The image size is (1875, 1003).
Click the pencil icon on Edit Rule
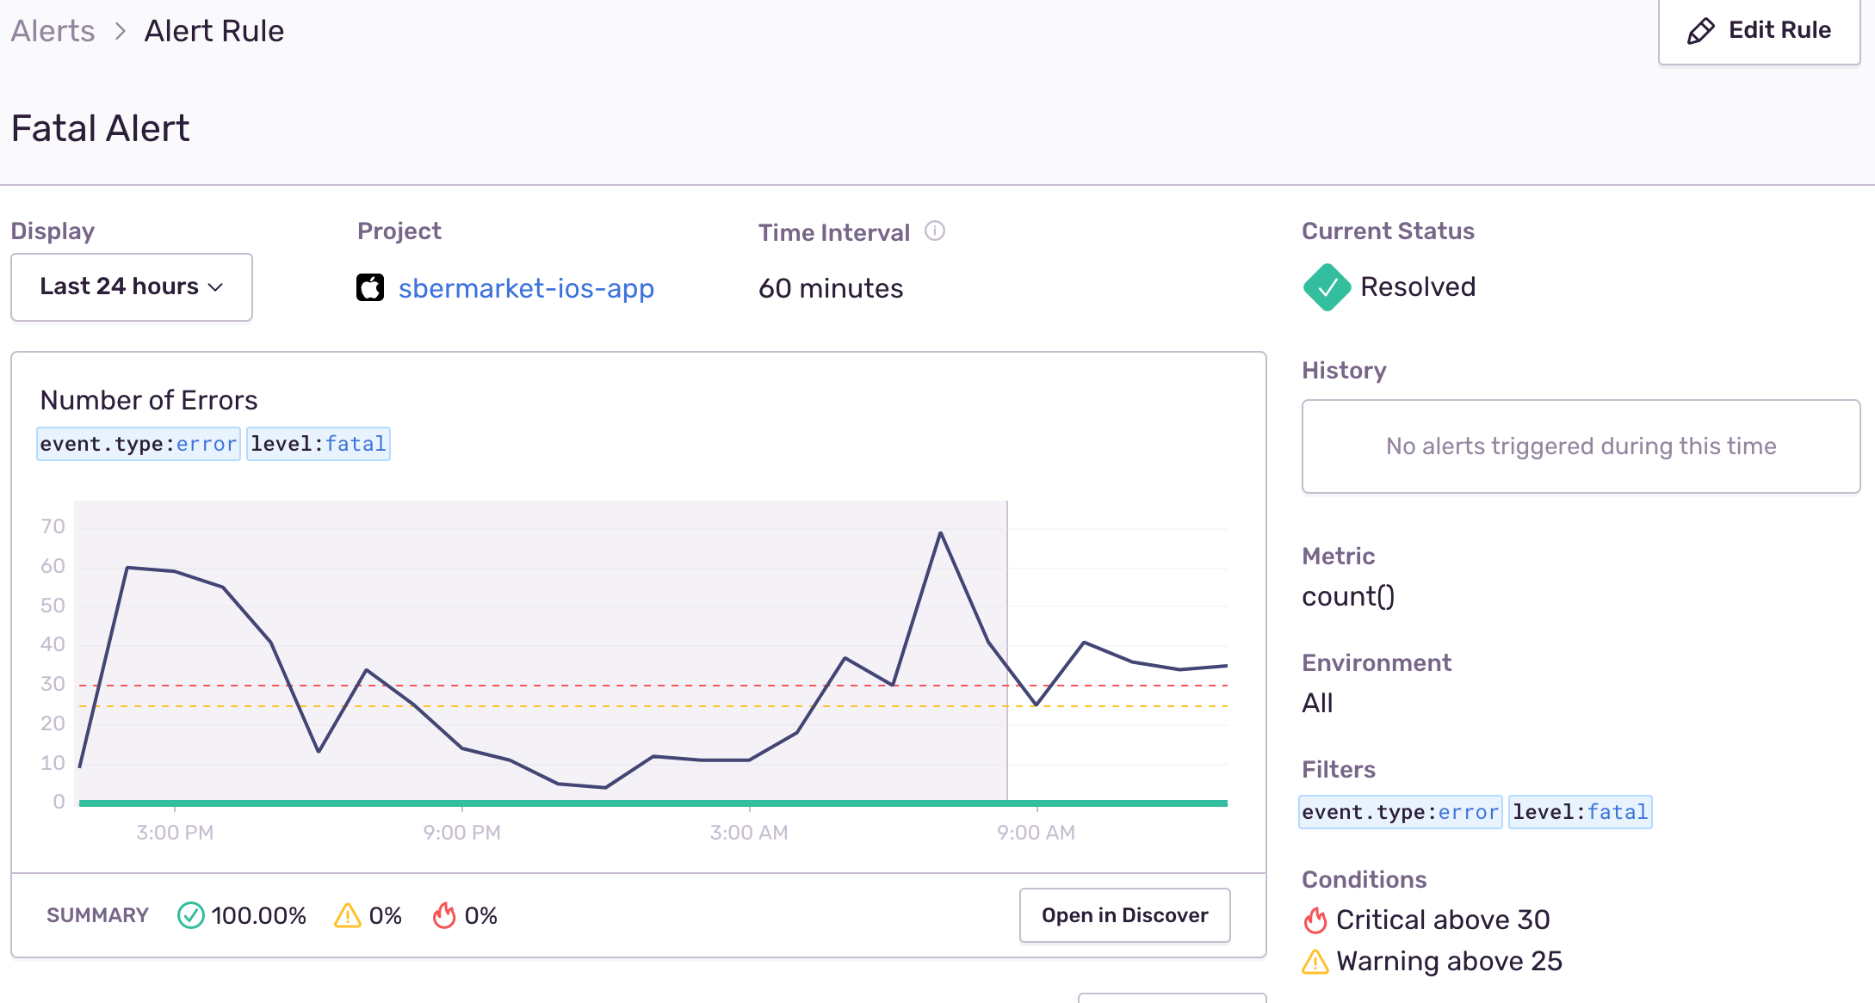(x=1699, y=29)
